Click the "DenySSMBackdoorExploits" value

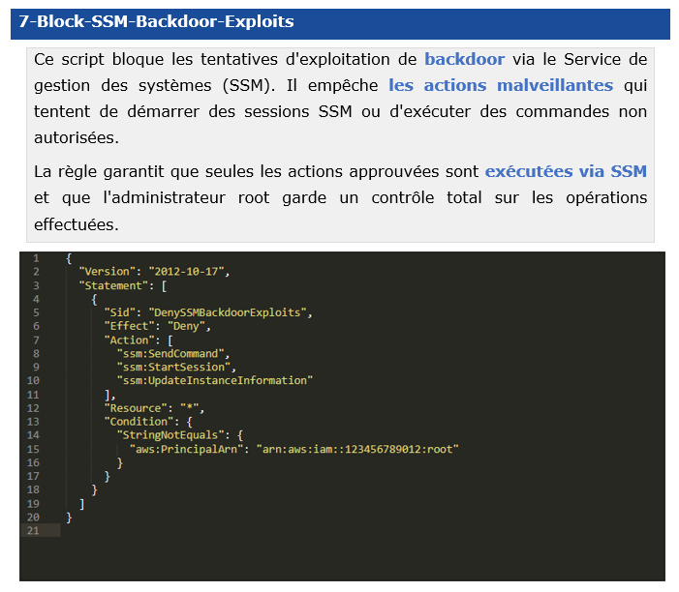[x=228, y=312]
